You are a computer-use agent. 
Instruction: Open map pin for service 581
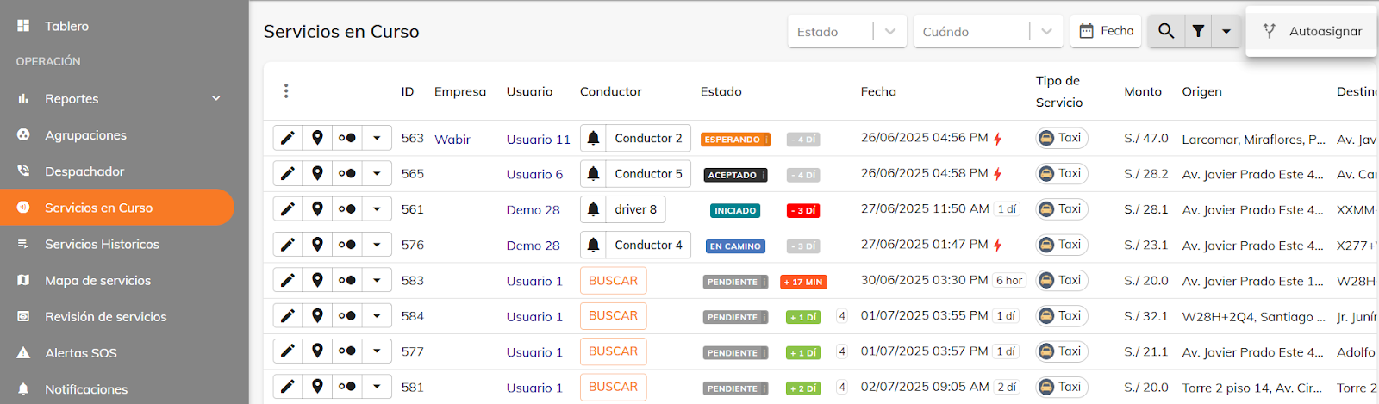(x=317, y=387)
